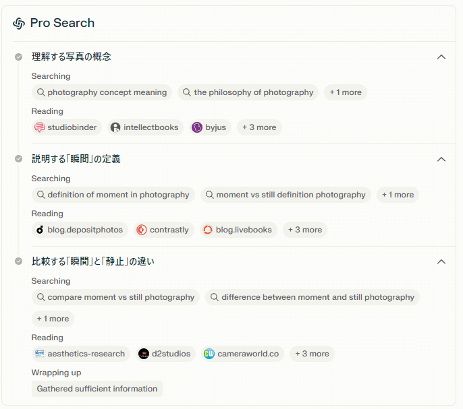Collapse the 比較する「瞬間」と「静止」の違い section
The height and width of the screenshot is (409, 463).
[441, 261]
